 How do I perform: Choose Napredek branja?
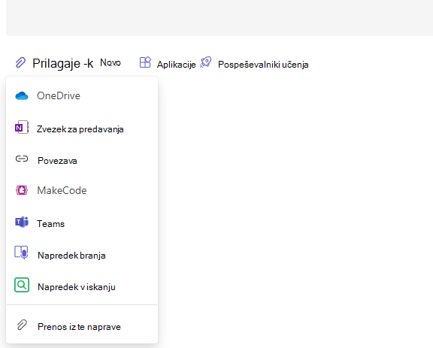click(82, 256)
